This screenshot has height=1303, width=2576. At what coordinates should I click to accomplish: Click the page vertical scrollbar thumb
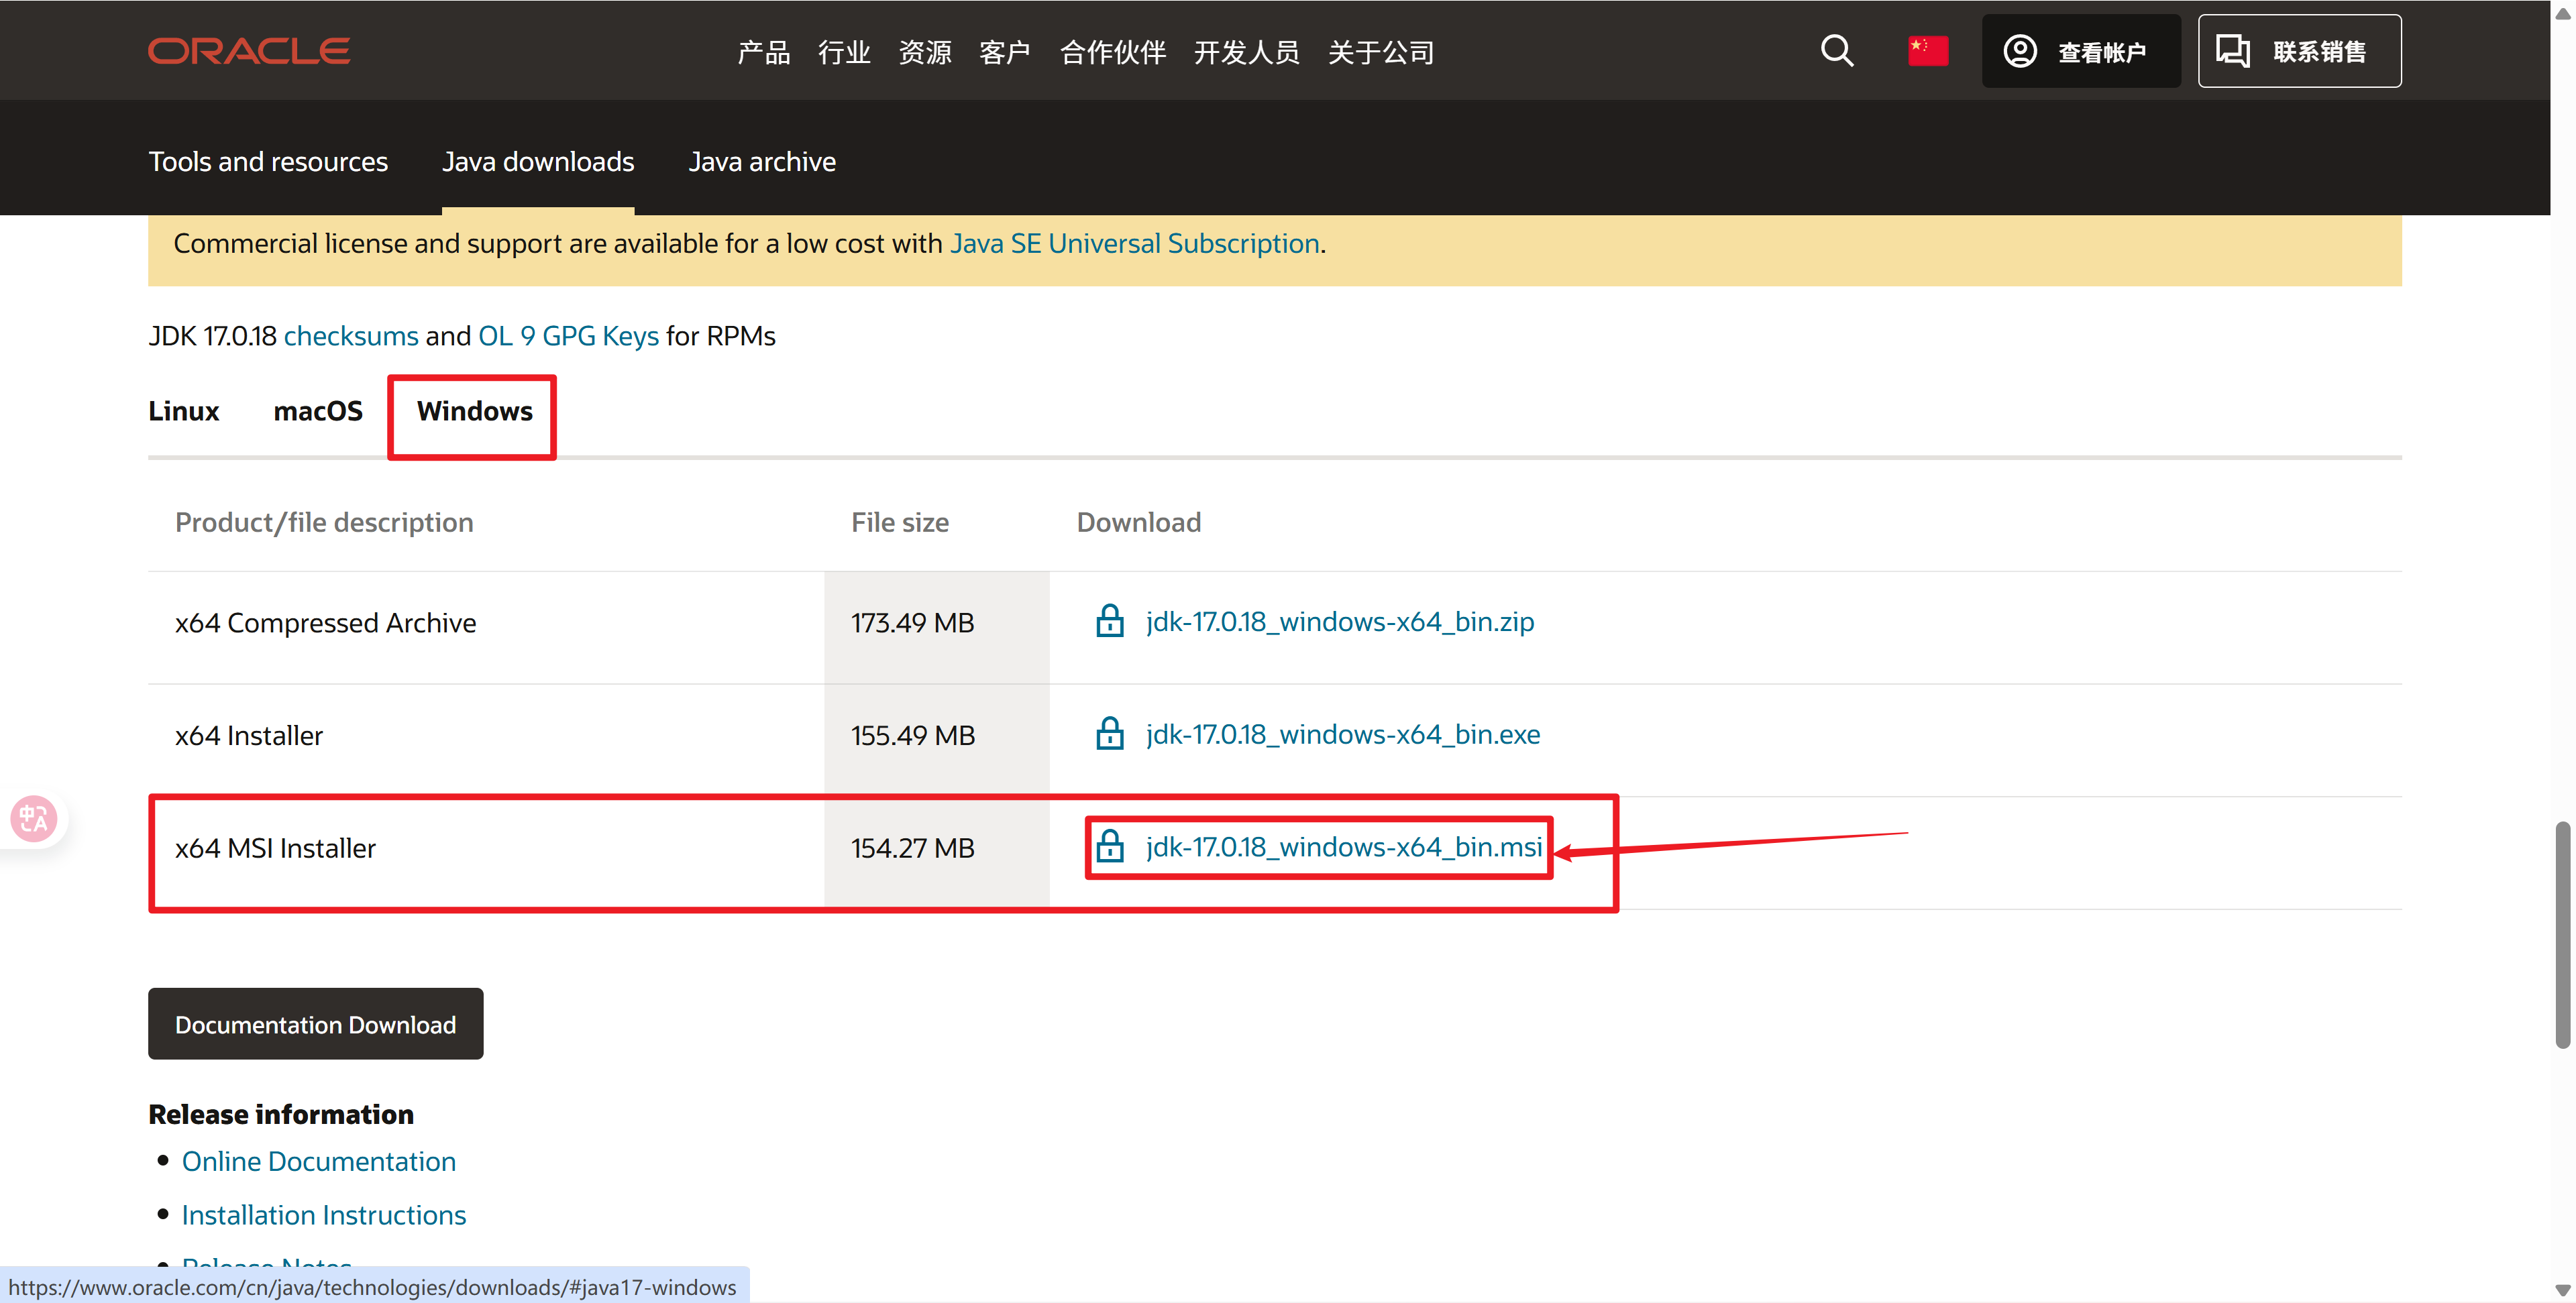[x=2562, y=935]
